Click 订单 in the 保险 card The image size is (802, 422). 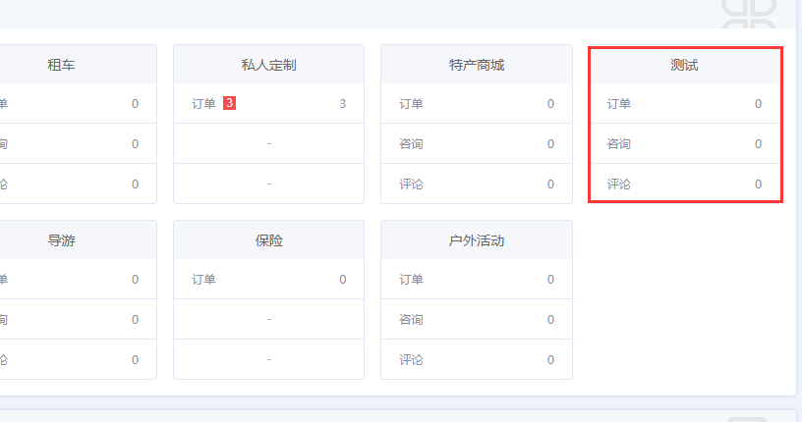203,280
